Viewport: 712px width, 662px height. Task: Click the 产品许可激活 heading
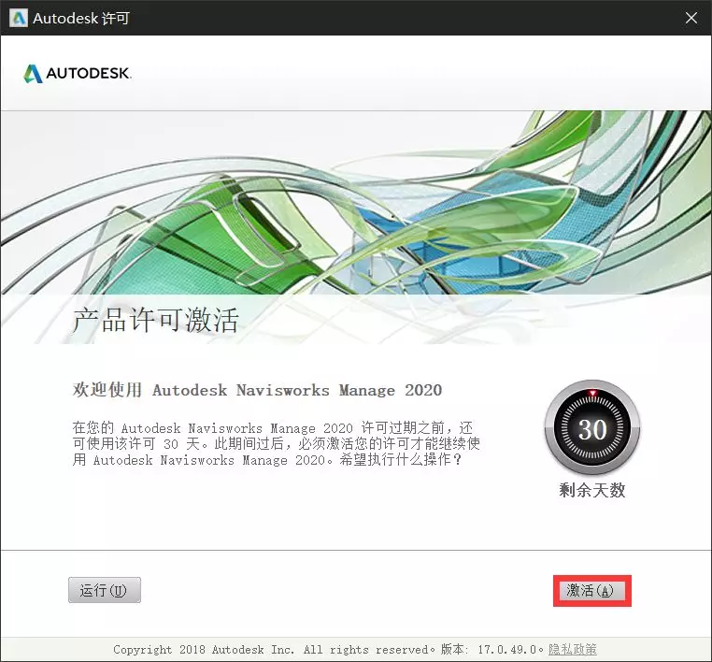(x=155, y=320)
